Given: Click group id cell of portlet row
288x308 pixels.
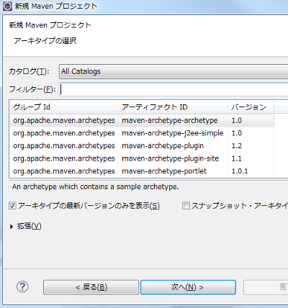Looking at the screenshot, I should [64, 171].
